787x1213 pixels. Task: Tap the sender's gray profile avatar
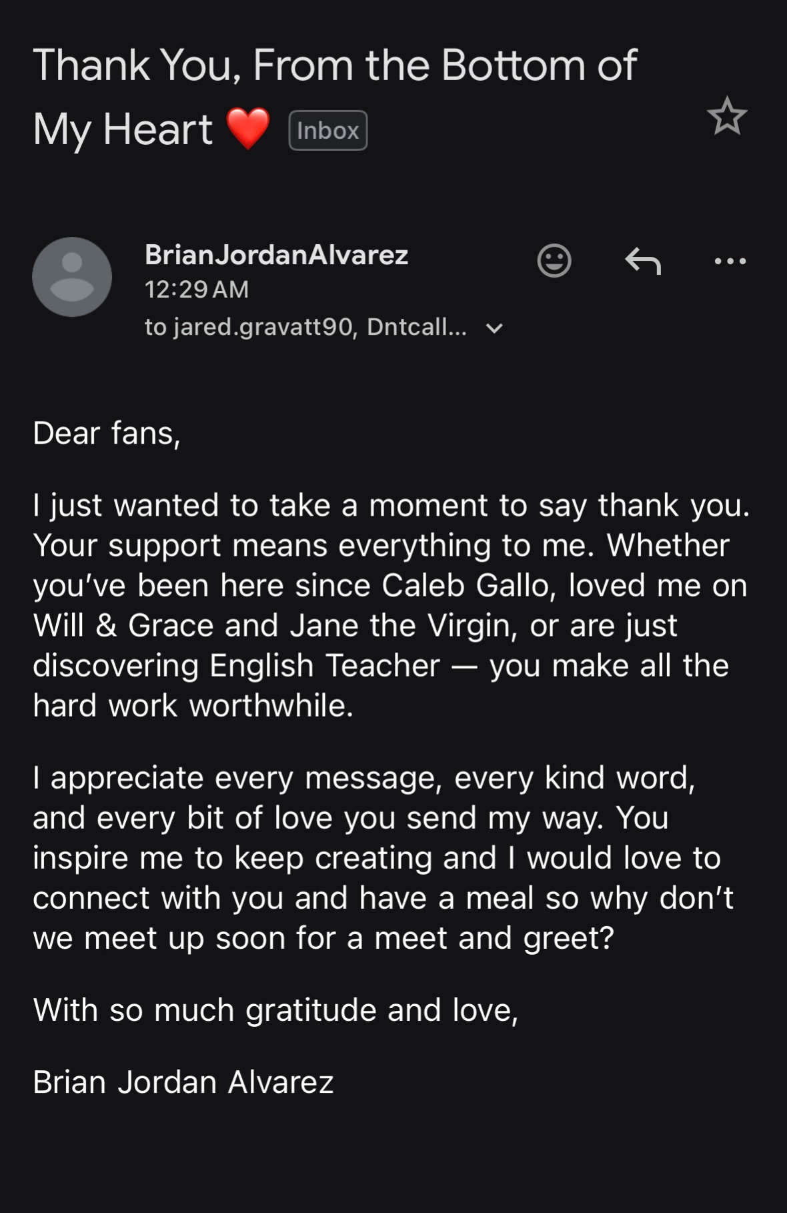click(72, 277)
